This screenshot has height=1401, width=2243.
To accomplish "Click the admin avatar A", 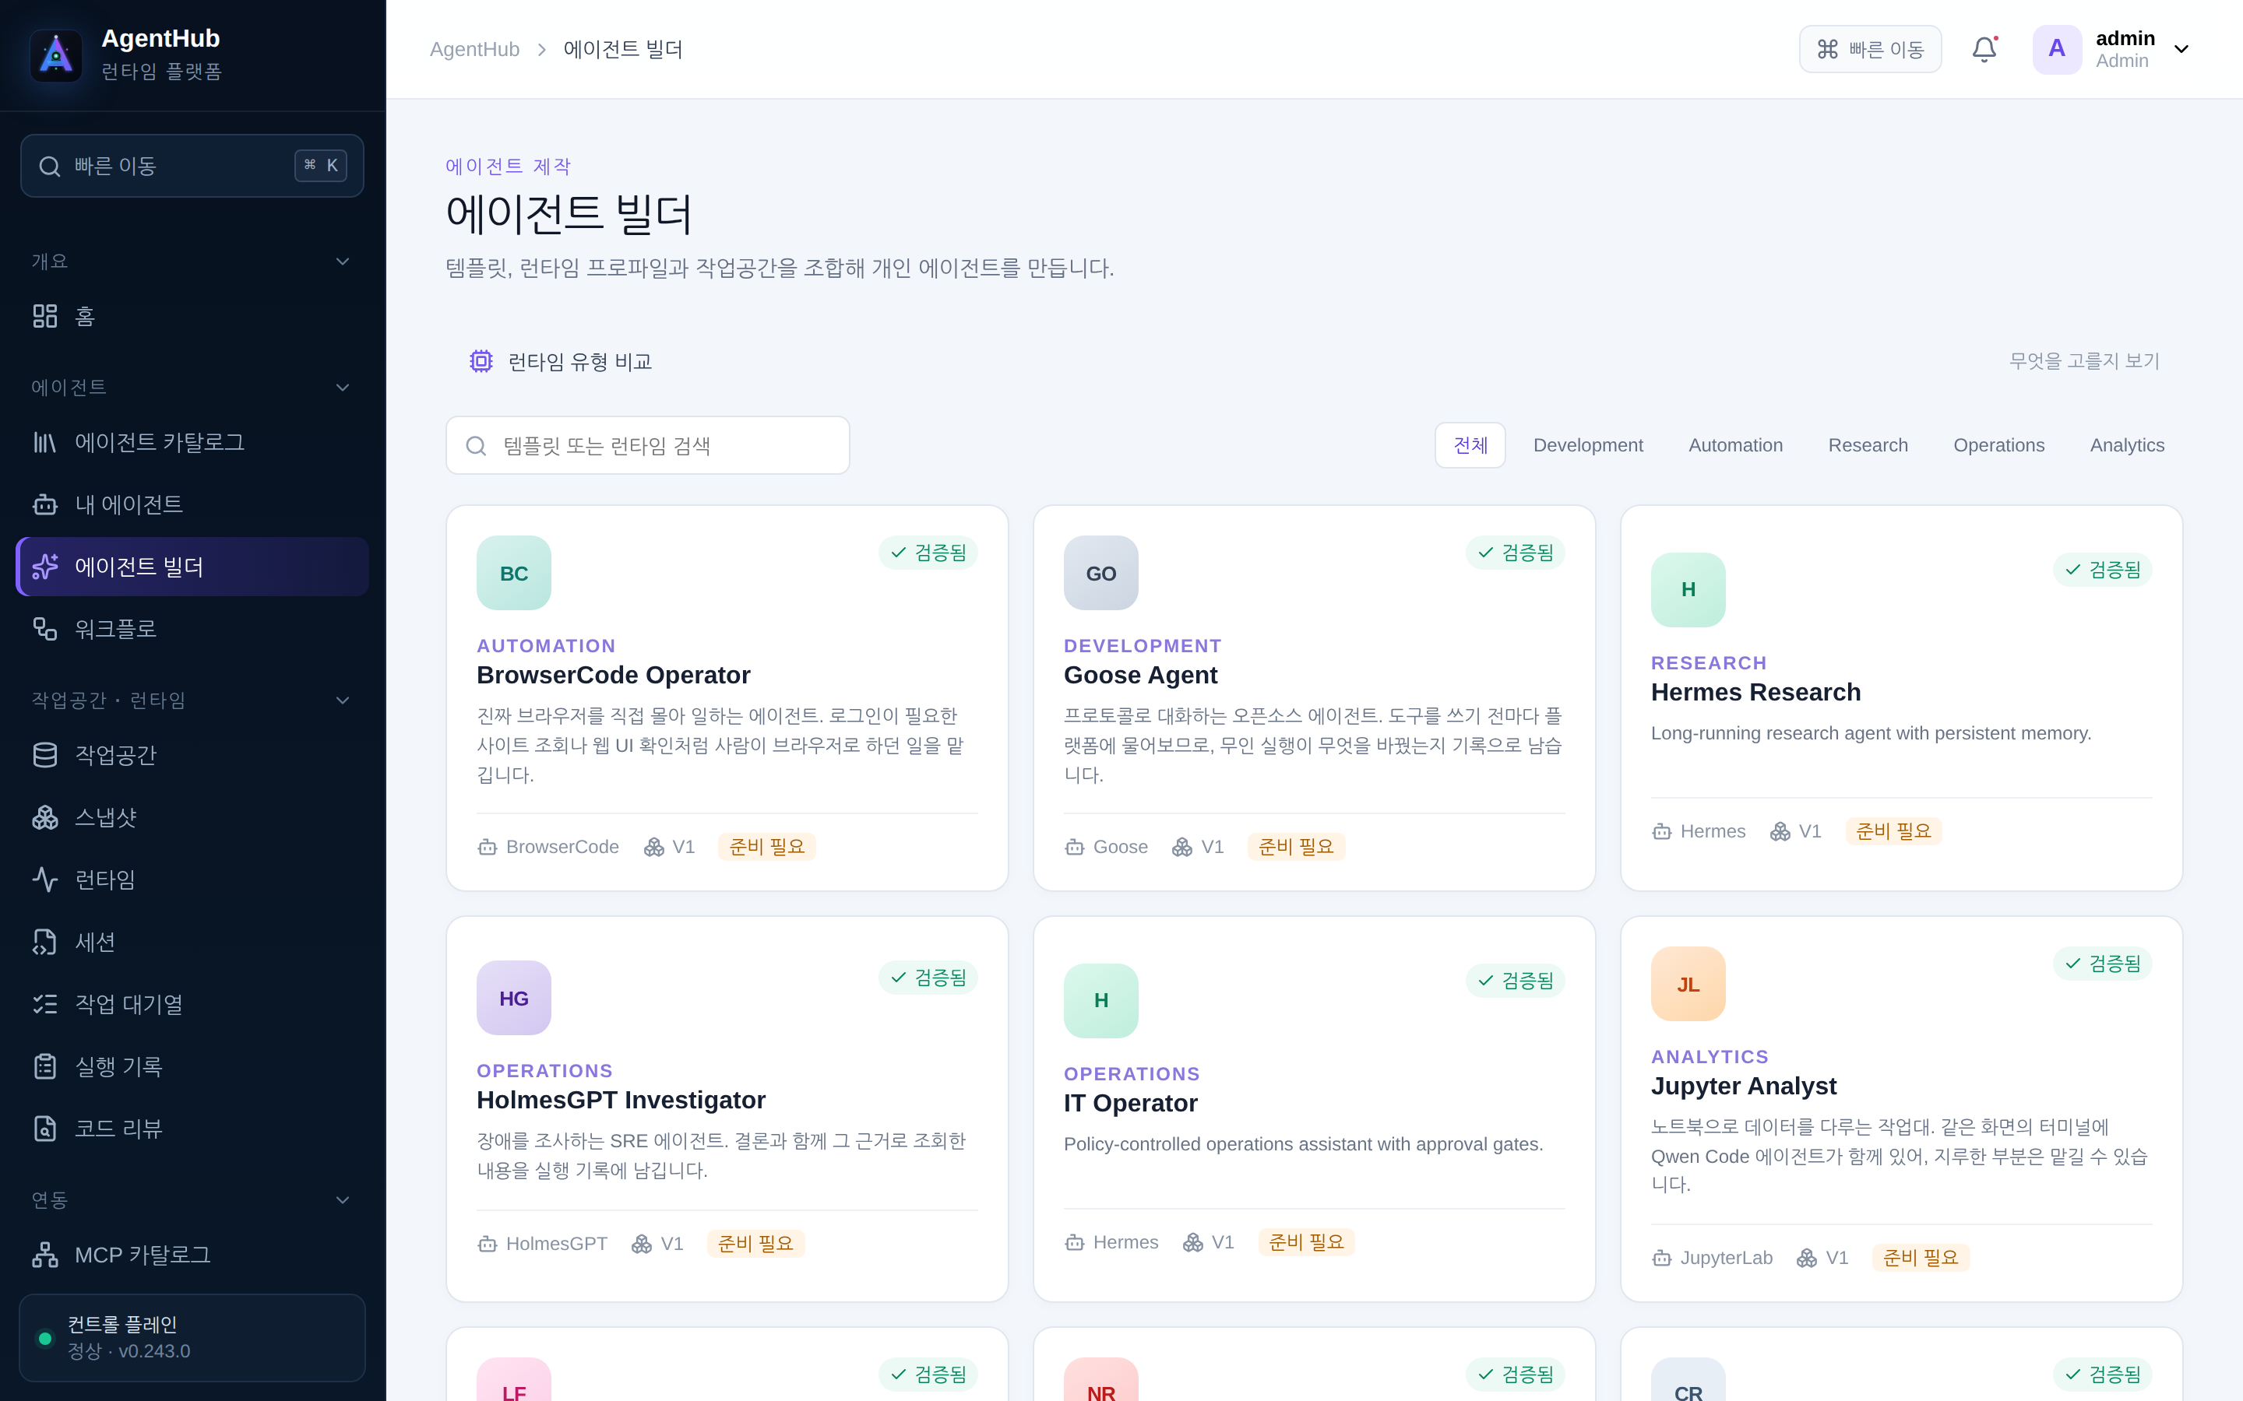I will click(x=2057, y=49).
